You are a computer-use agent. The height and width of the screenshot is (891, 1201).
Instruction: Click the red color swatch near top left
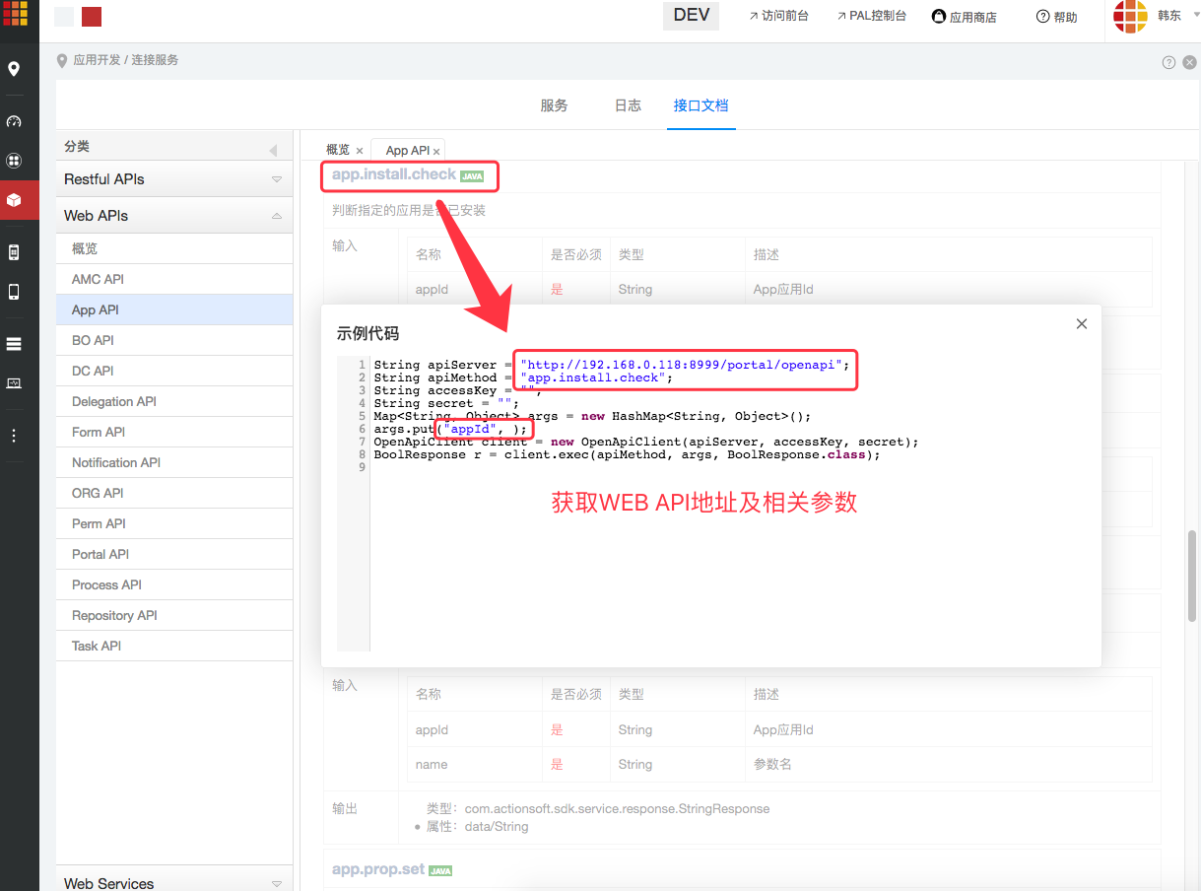coord(91,16)
